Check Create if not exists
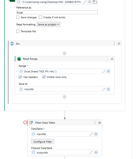 [x=40, y=17]
